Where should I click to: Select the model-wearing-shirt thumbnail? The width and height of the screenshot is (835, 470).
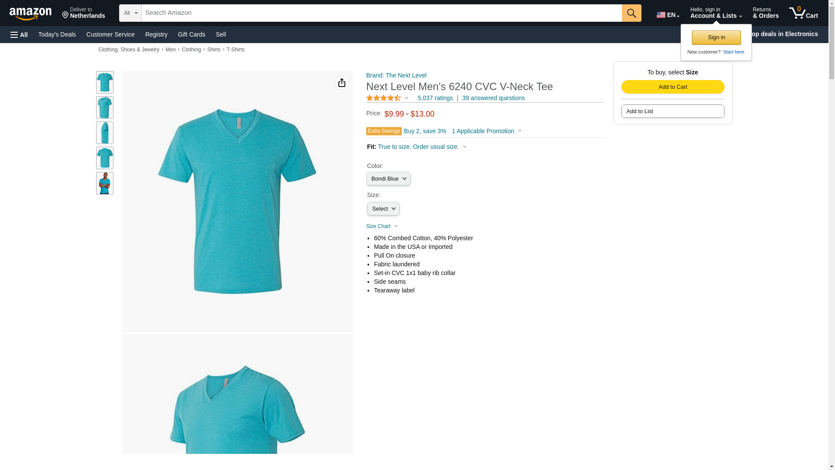coord(105,183)
